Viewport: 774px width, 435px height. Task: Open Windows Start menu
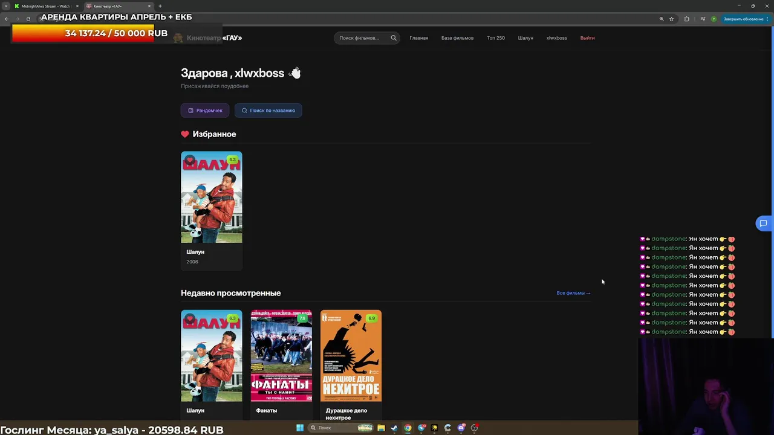click(300, 428)
